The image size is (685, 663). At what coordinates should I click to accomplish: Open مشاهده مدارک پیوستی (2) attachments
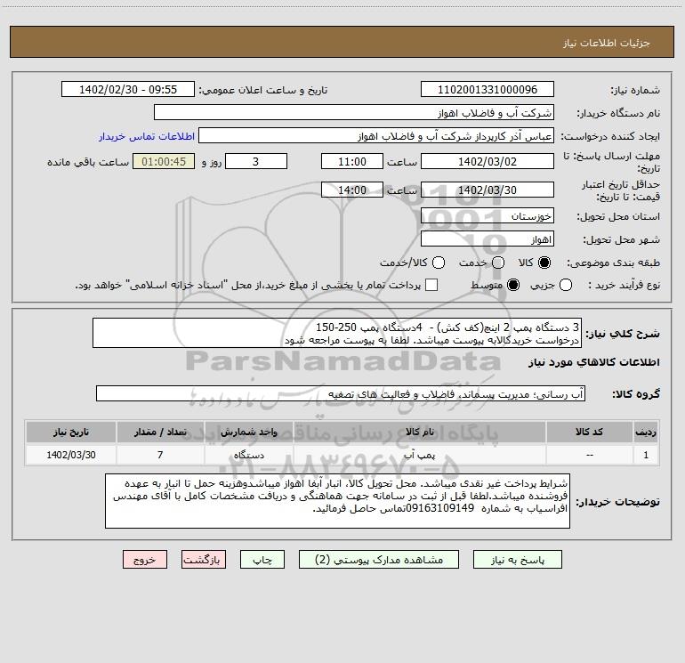coord(379,560)
